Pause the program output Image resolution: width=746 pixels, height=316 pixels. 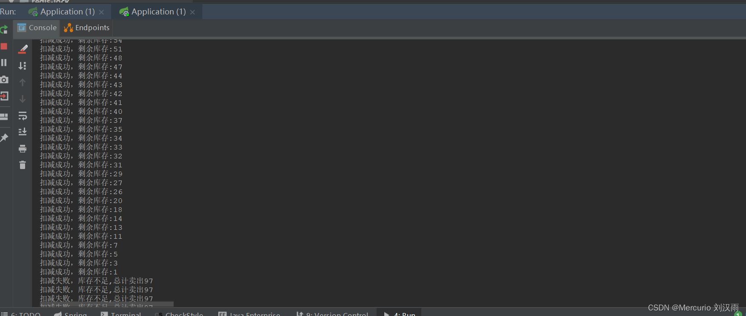(4, 63)
